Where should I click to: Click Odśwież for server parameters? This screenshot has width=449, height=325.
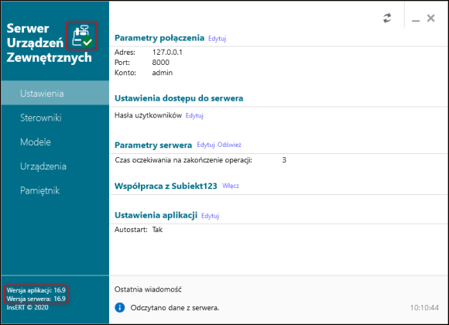(229, 145)
